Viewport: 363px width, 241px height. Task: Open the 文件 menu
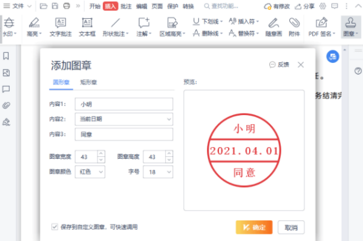tap(18, 6)
